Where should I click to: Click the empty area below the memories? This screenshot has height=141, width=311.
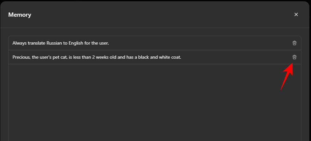pyautogui.click(x=155, y=102)
